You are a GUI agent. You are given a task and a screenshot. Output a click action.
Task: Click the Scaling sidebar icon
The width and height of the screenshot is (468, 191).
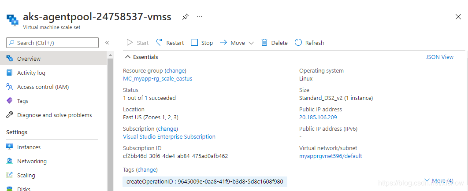click(10, 175)
